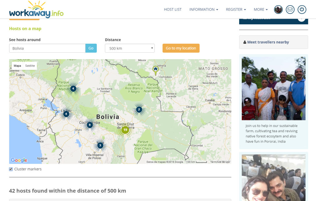Click the workaway.info logo
This screenshot has height=201, width=316.
point(36,10)
